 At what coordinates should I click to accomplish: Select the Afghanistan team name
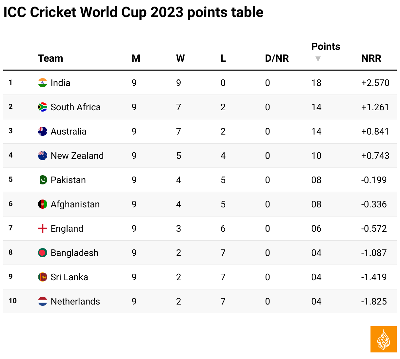(x=75, y=204)
